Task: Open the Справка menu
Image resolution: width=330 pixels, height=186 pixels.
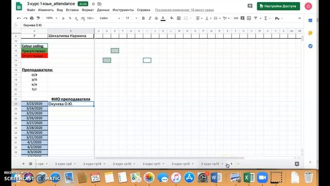Action: click(143, 10)
